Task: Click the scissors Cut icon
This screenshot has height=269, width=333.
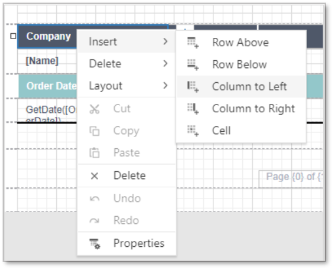Action: pos(95,109)
